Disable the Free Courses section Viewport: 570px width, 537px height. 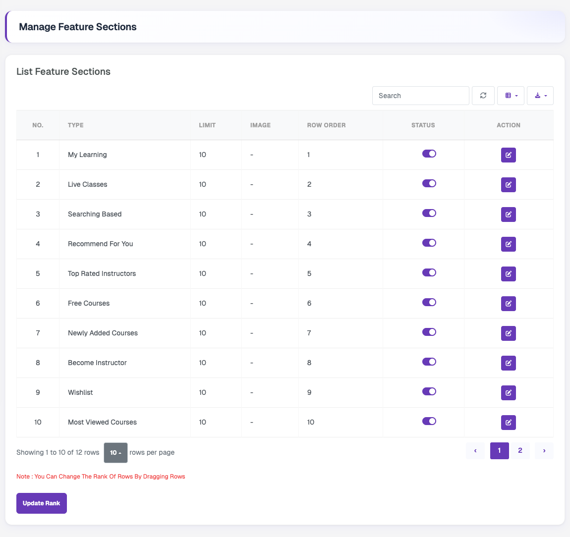[x=429, y=303]
